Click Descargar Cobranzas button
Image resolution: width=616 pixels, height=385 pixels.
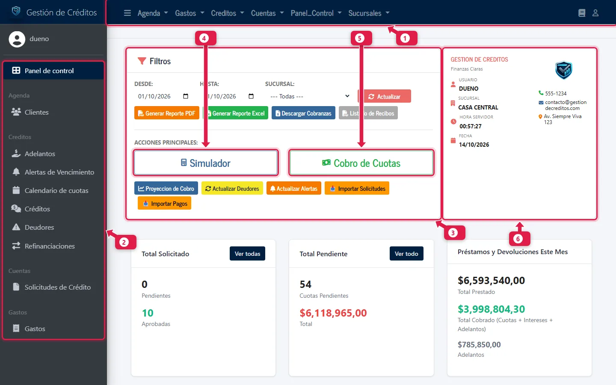(x=303, y=113)
